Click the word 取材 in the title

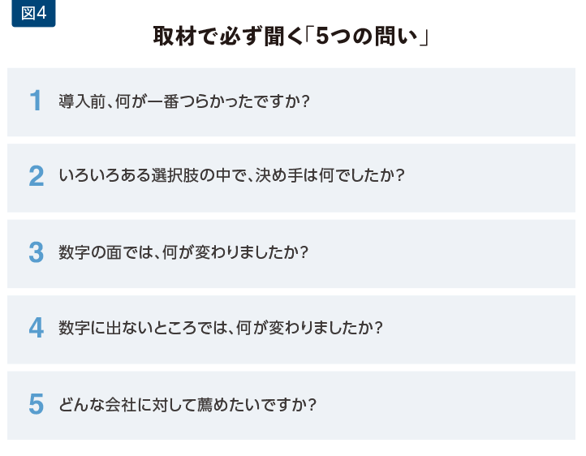click(x=175, y=37)
